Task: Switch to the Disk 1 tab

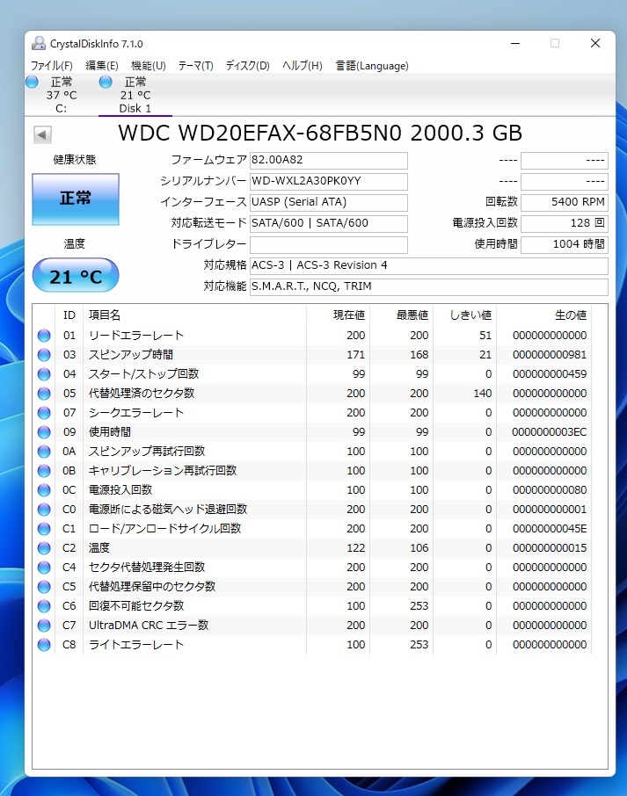Action: pyautogui.click(x=135, y=95)
